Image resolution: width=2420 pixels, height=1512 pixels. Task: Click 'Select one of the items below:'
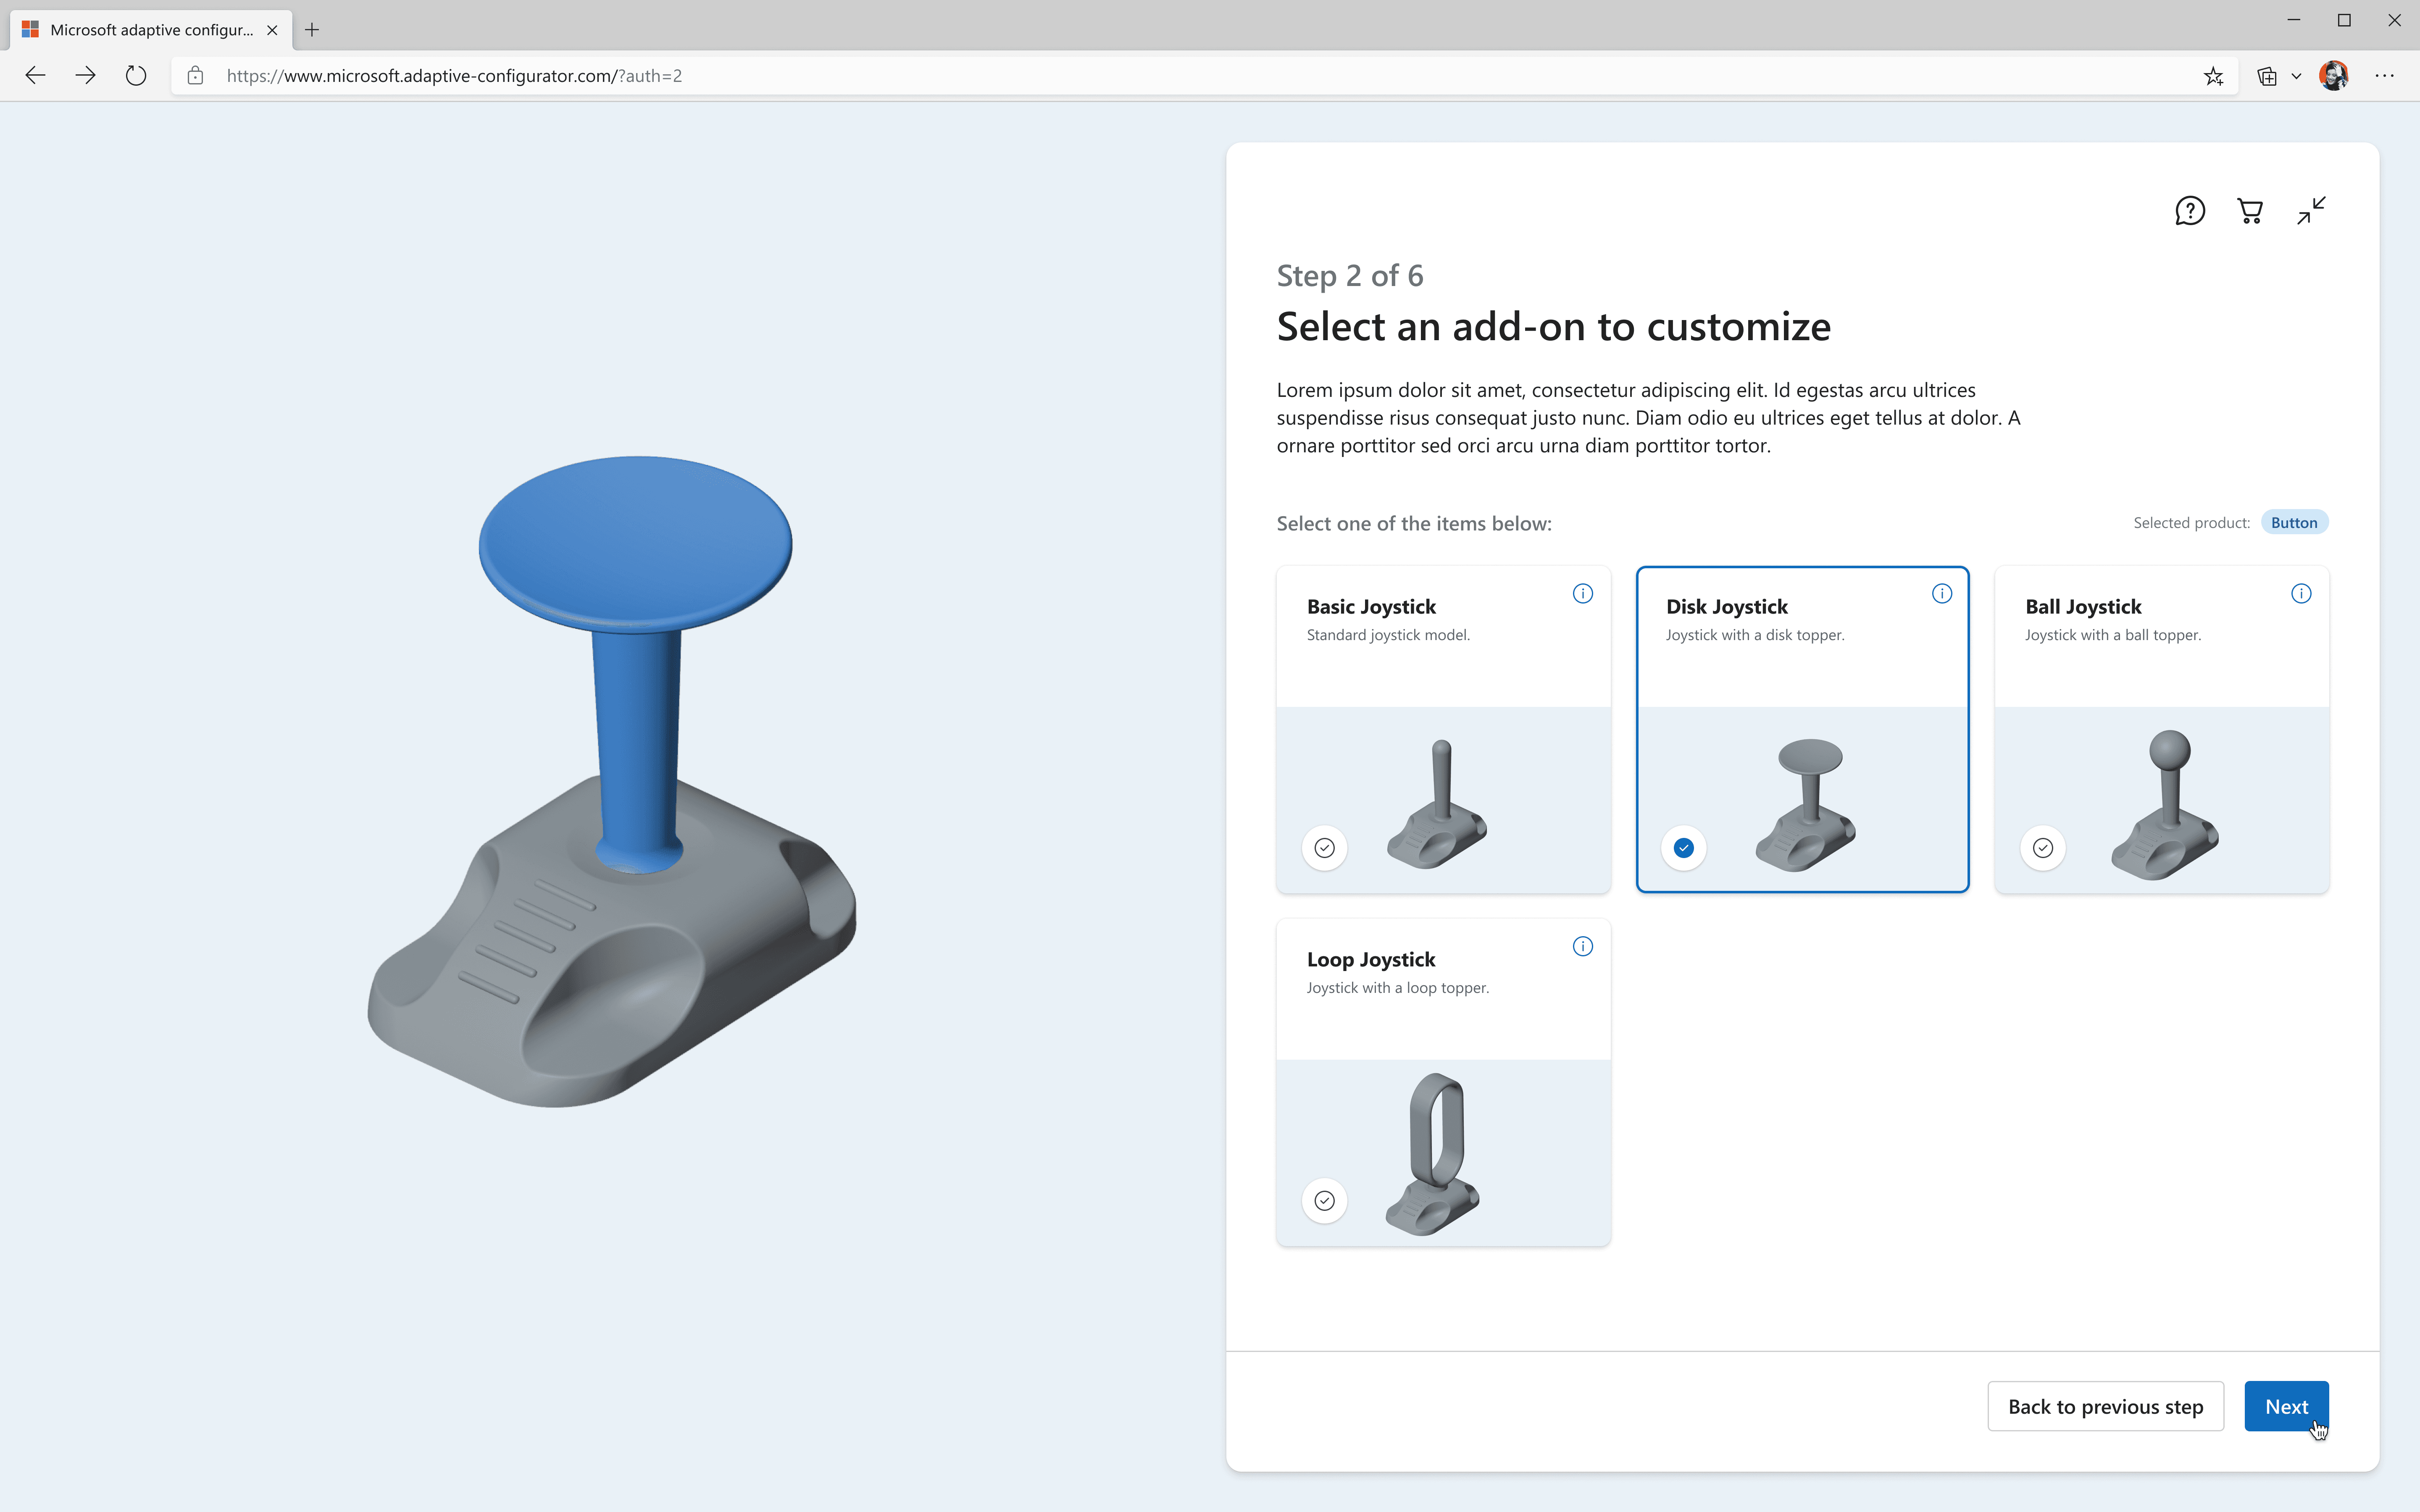1414,524
